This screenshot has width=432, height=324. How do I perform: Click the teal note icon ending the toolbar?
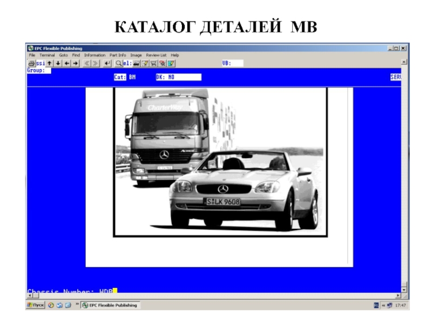(x=171, y=63)
